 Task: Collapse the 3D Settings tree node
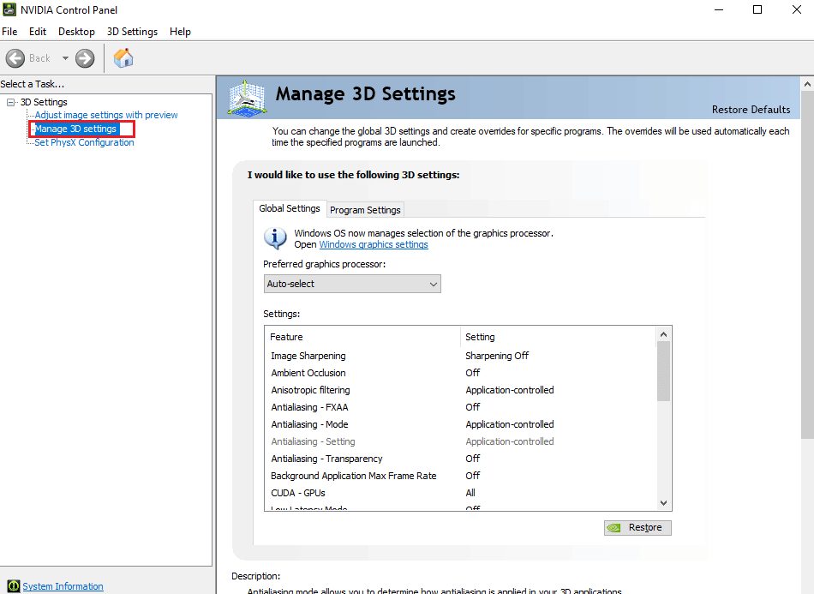click(10, 102)
